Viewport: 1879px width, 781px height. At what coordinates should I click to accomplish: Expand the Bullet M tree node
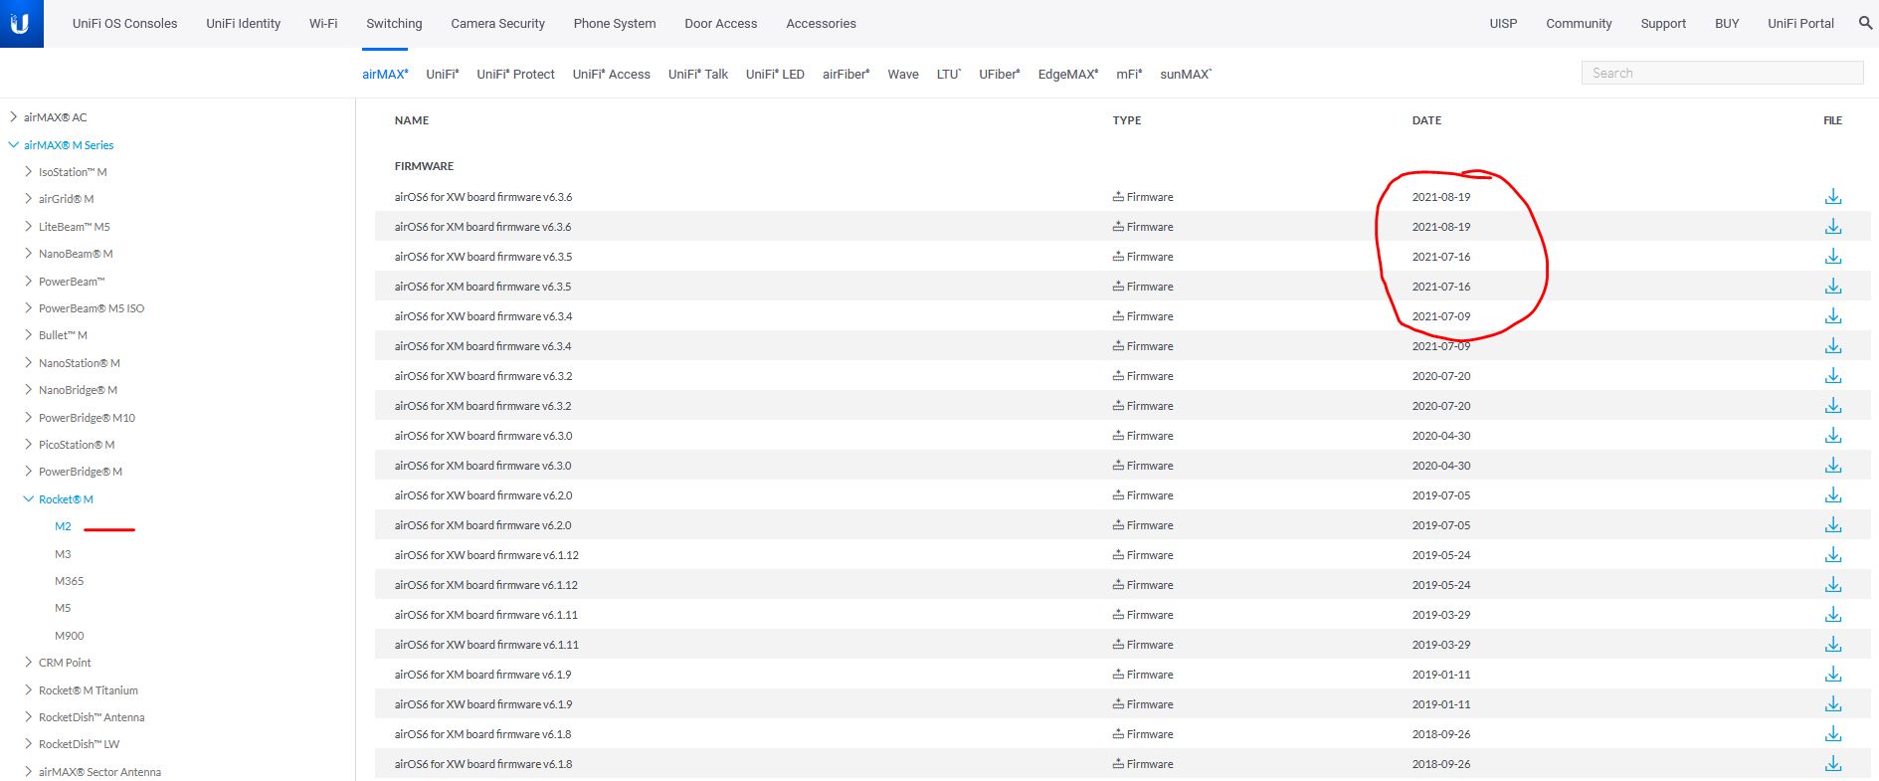(x=28, y=335)
